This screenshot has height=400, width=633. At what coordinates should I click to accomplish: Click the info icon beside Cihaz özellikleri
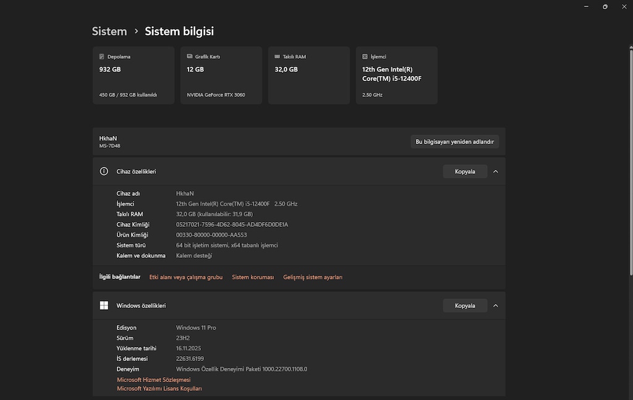coord(104,171)
